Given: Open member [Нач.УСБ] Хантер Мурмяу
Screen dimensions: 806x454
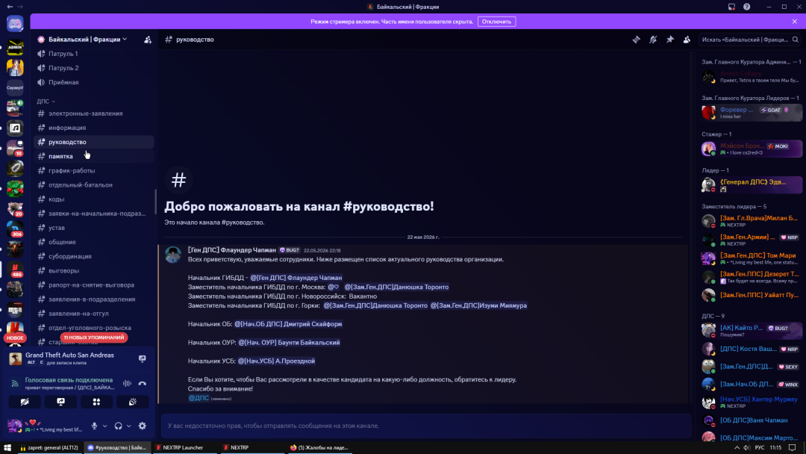Looking at the screenshot, I should pos(751,402).
